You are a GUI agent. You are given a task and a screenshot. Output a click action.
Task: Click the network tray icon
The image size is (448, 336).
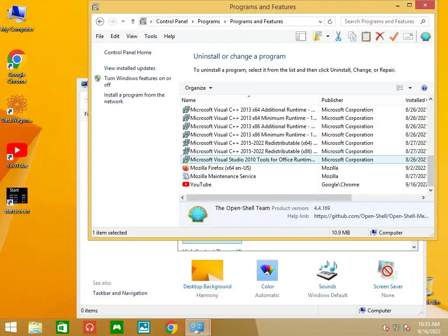(x=396, y=328)
